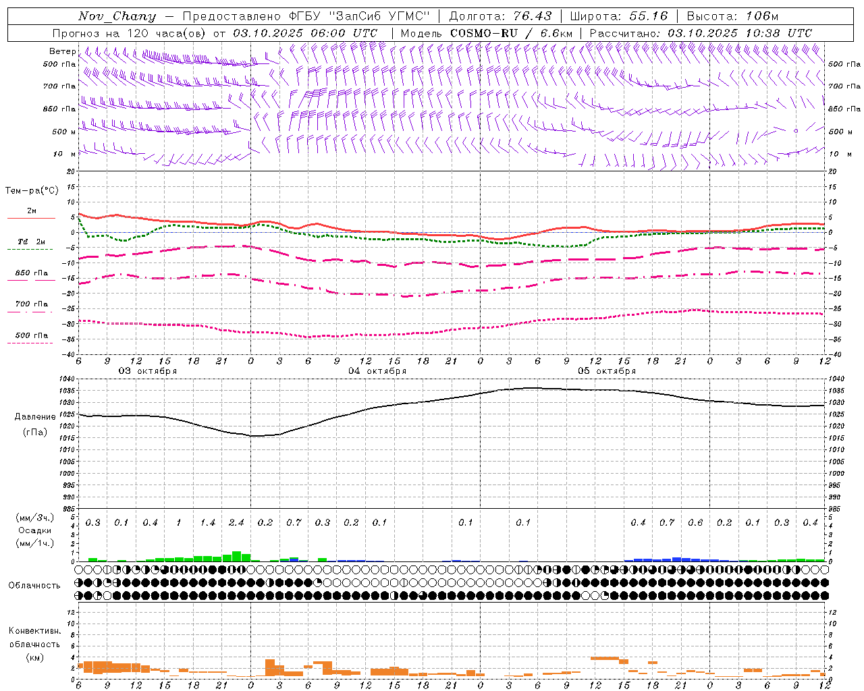Image resolution: width=864 pixels, height=691 pixels.
Task: Click the Тем-ра(°C) panel label
Action: [32, 191]
